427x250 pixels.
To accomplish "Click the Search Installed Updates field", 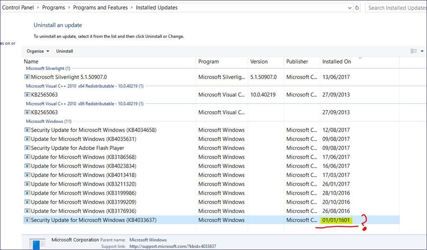I will pyautogui.click(x=396, y=8).
